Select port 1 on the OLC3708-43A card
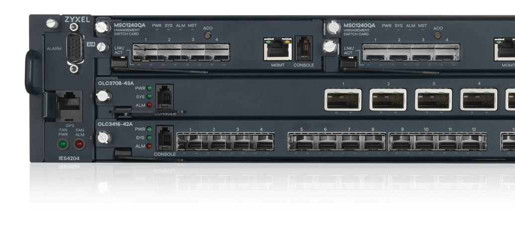The height and width of the screenshot is (241, 515). [x=343, y=99]
